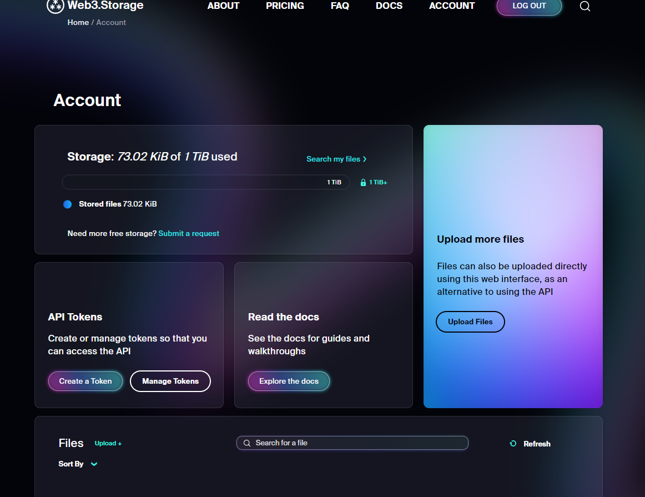Screen dimensions: 645x497
Task: Click the Files section heading
Action: pyautogui.click(x=70, y=443)
